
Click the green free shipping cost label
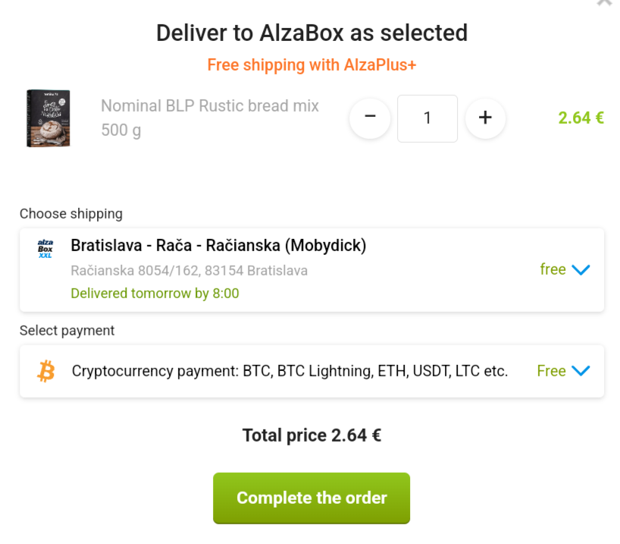pos(553,269)
